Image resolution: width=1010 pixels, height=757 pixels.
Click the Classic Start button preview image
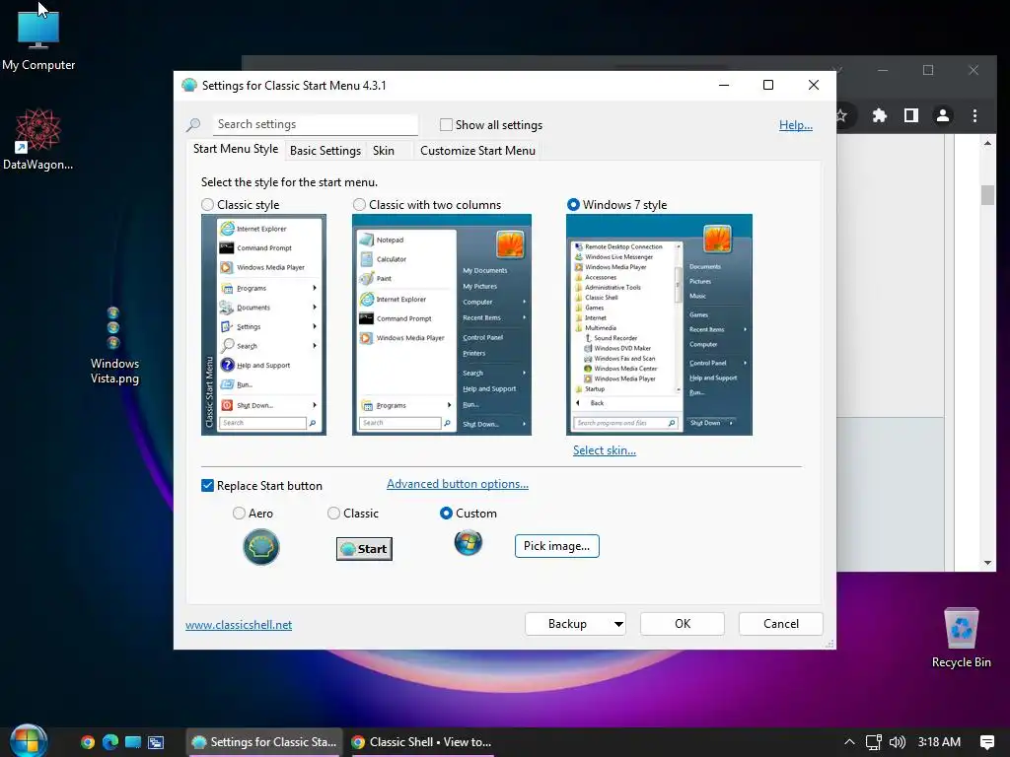click(x=364, y=548)
